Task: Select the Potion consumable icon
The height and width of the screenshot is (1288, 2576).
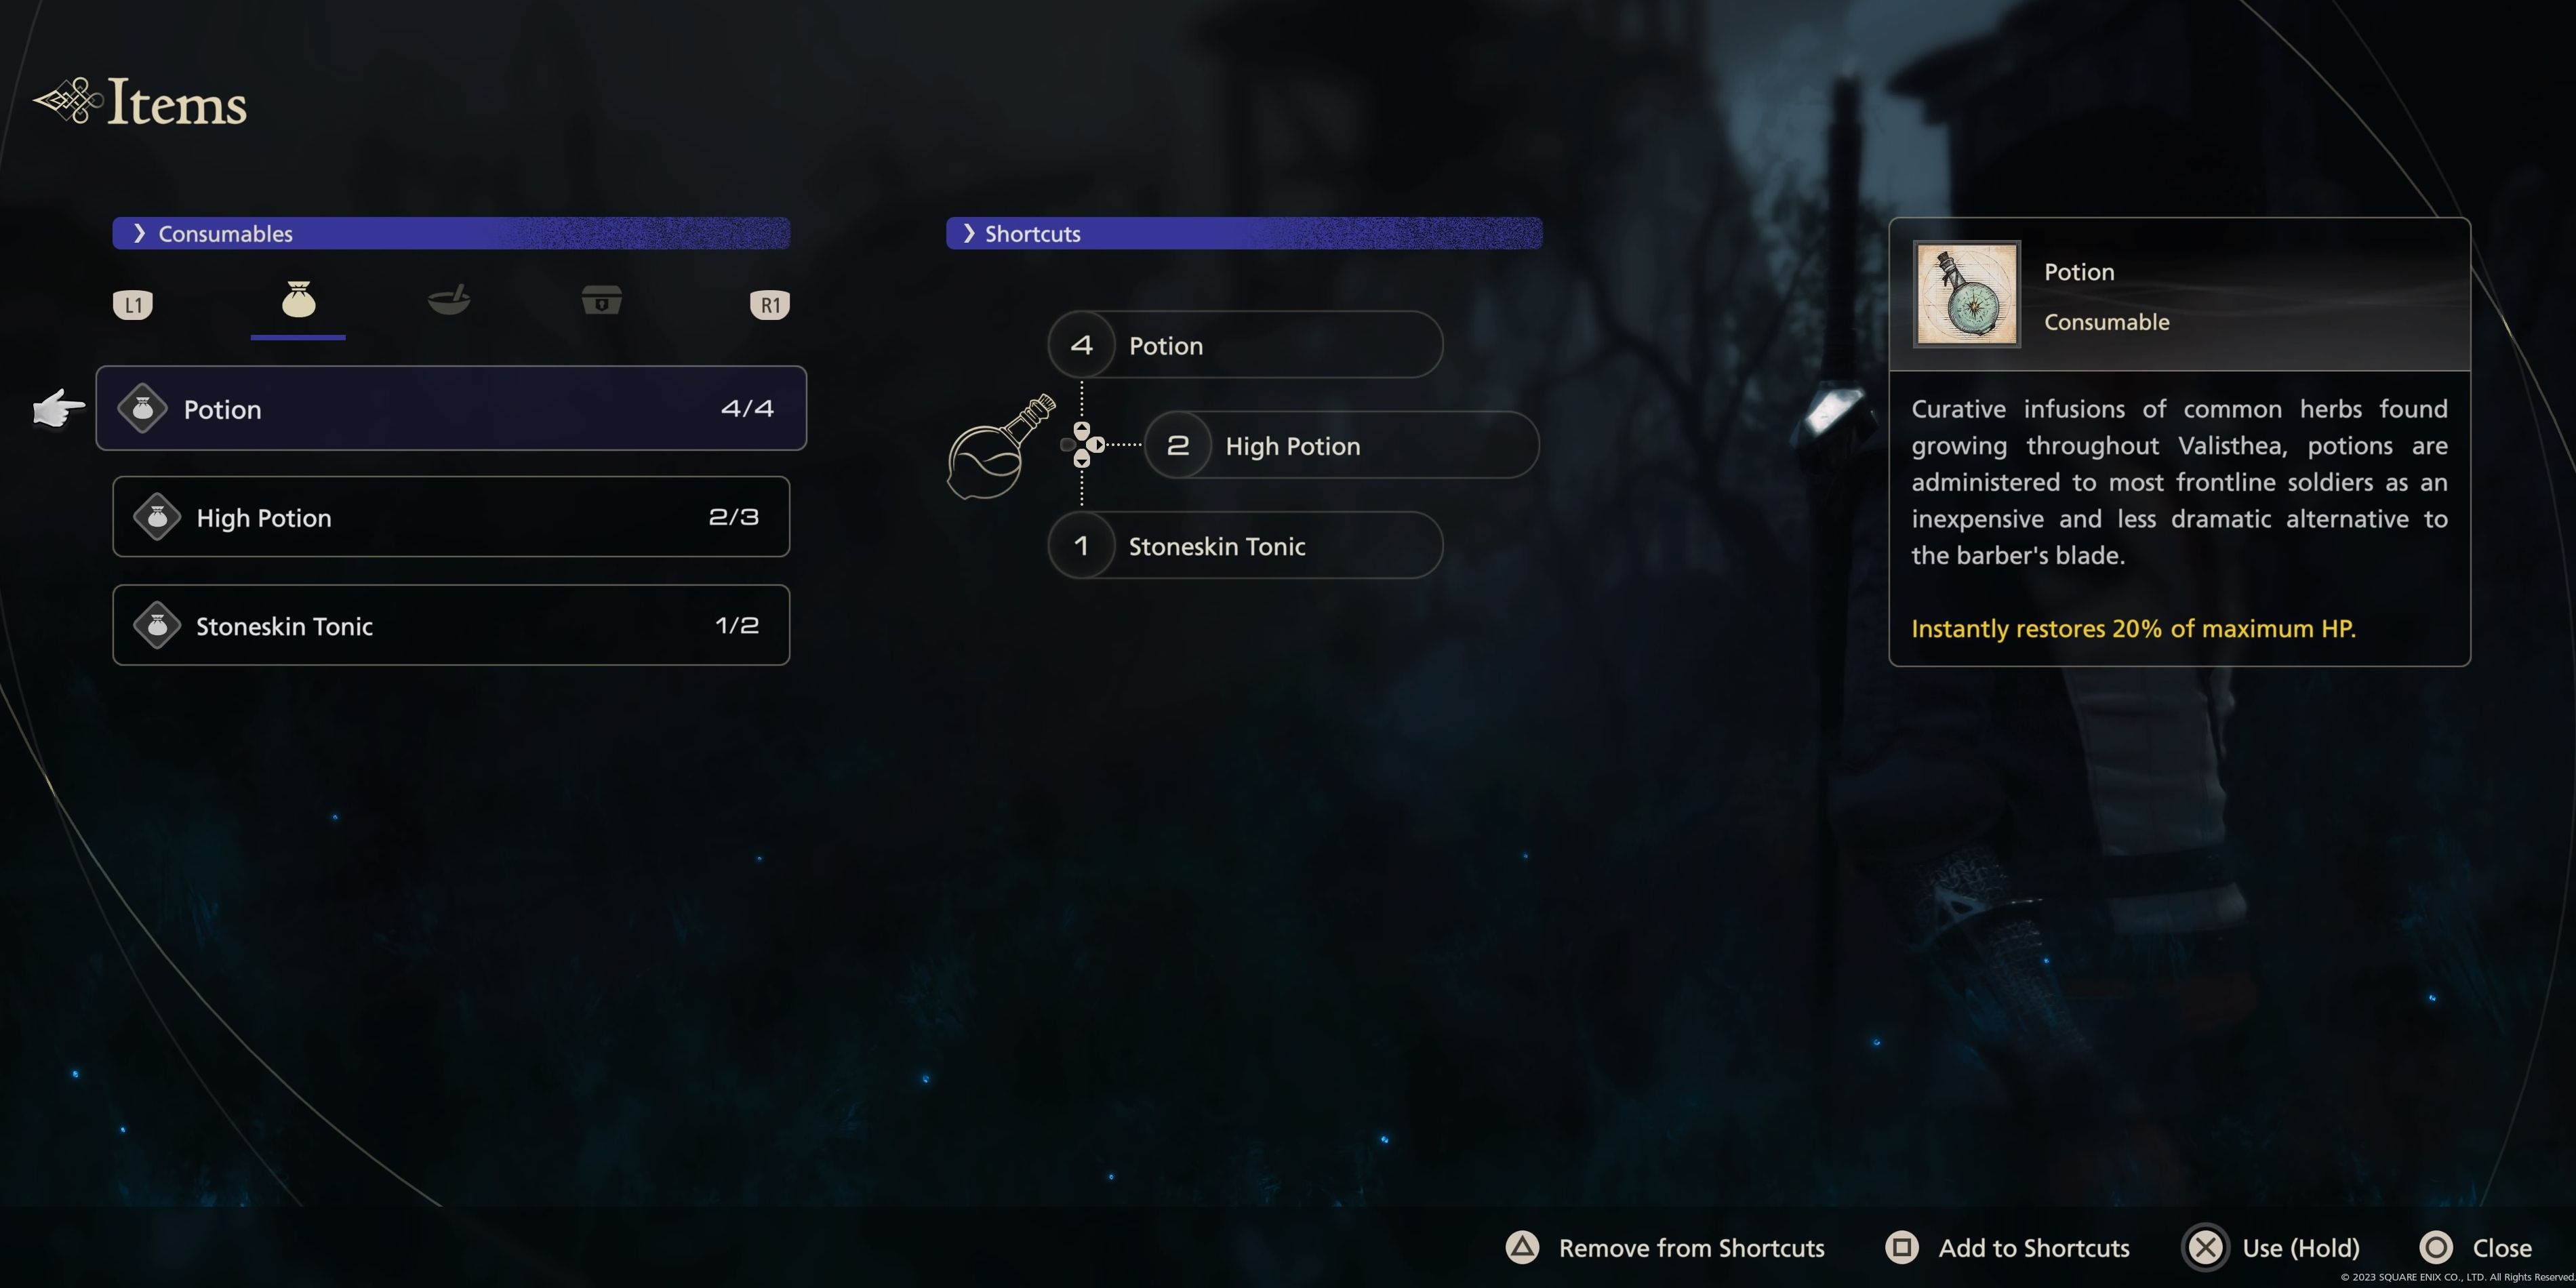Action: pos(150,407)
